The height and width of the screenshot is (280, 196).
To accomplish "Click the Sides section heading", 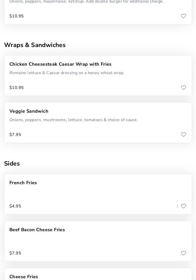I will pos(12,164).
